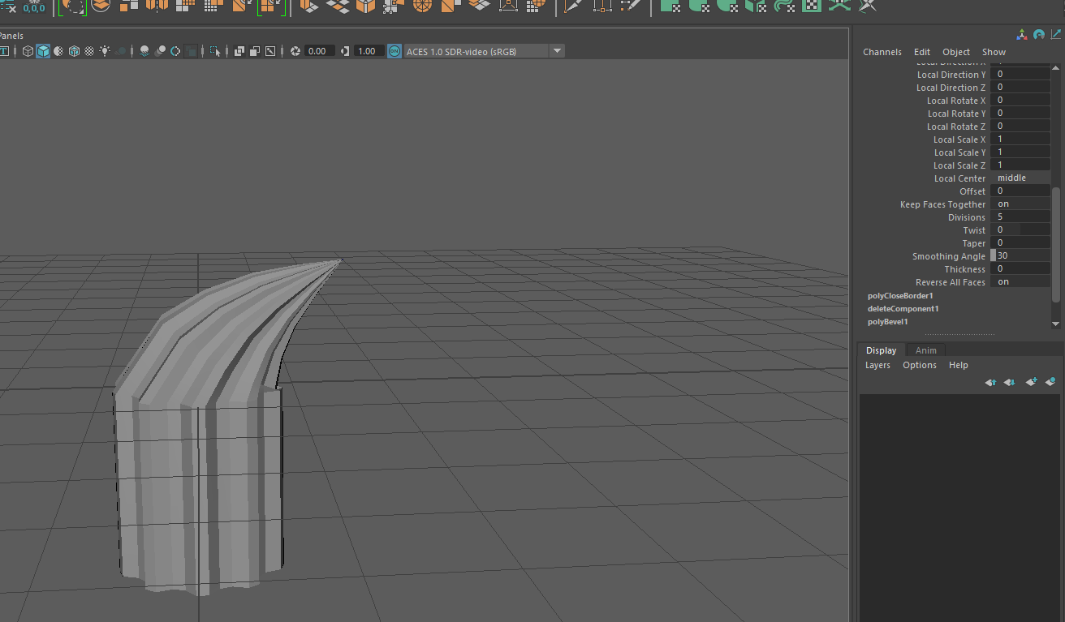This screenshot has width=1065, height=622.
Task: Click the green wavy ribbon shelf icon
Action: coord(784,6)
